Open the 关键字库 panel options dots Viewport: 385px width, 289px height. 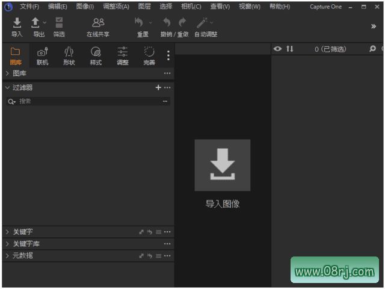tap(167, 244)
